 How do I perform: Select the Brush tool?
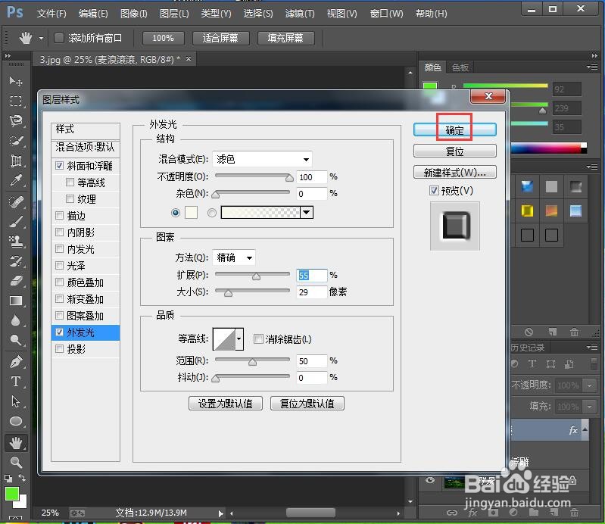[16, 222]
